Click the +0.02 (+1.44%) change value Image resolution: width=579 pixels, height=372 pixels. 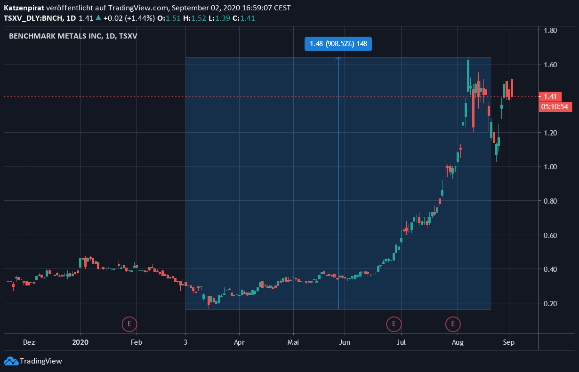click(129, 18)
